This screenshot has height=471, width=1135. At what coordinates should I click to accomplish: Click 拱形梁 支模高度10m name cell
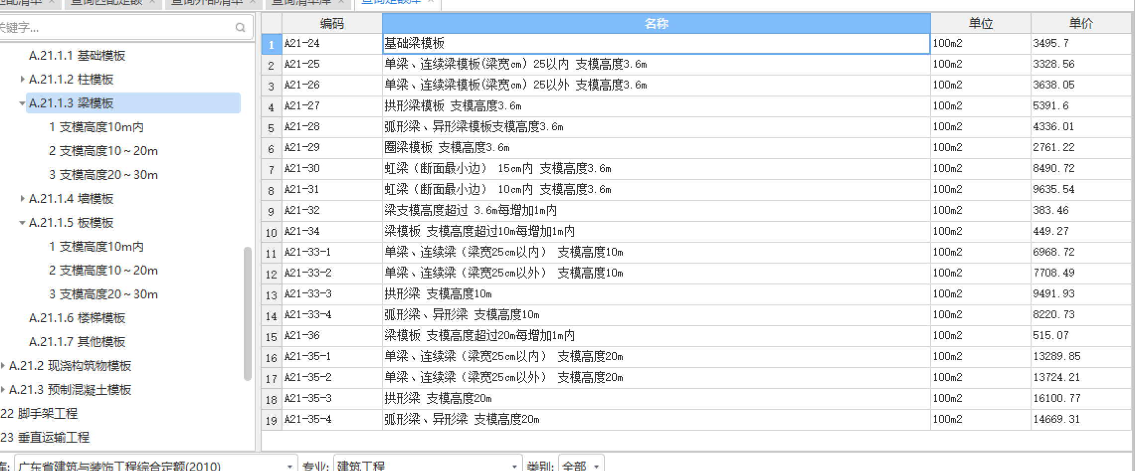[x=656, y=294]
